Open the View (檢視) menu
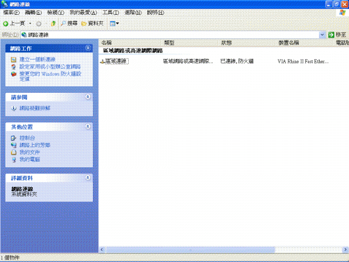Image resolution: width=349 pixels, height=262 pixels. [x=56, y=13]
